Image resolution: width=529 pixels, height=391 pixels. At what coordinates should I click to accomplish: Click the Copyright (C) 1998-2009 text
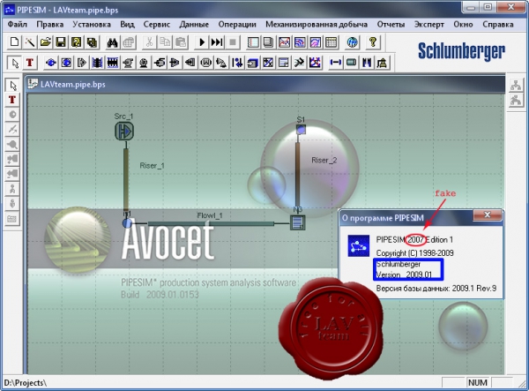(x=414, y=253)
